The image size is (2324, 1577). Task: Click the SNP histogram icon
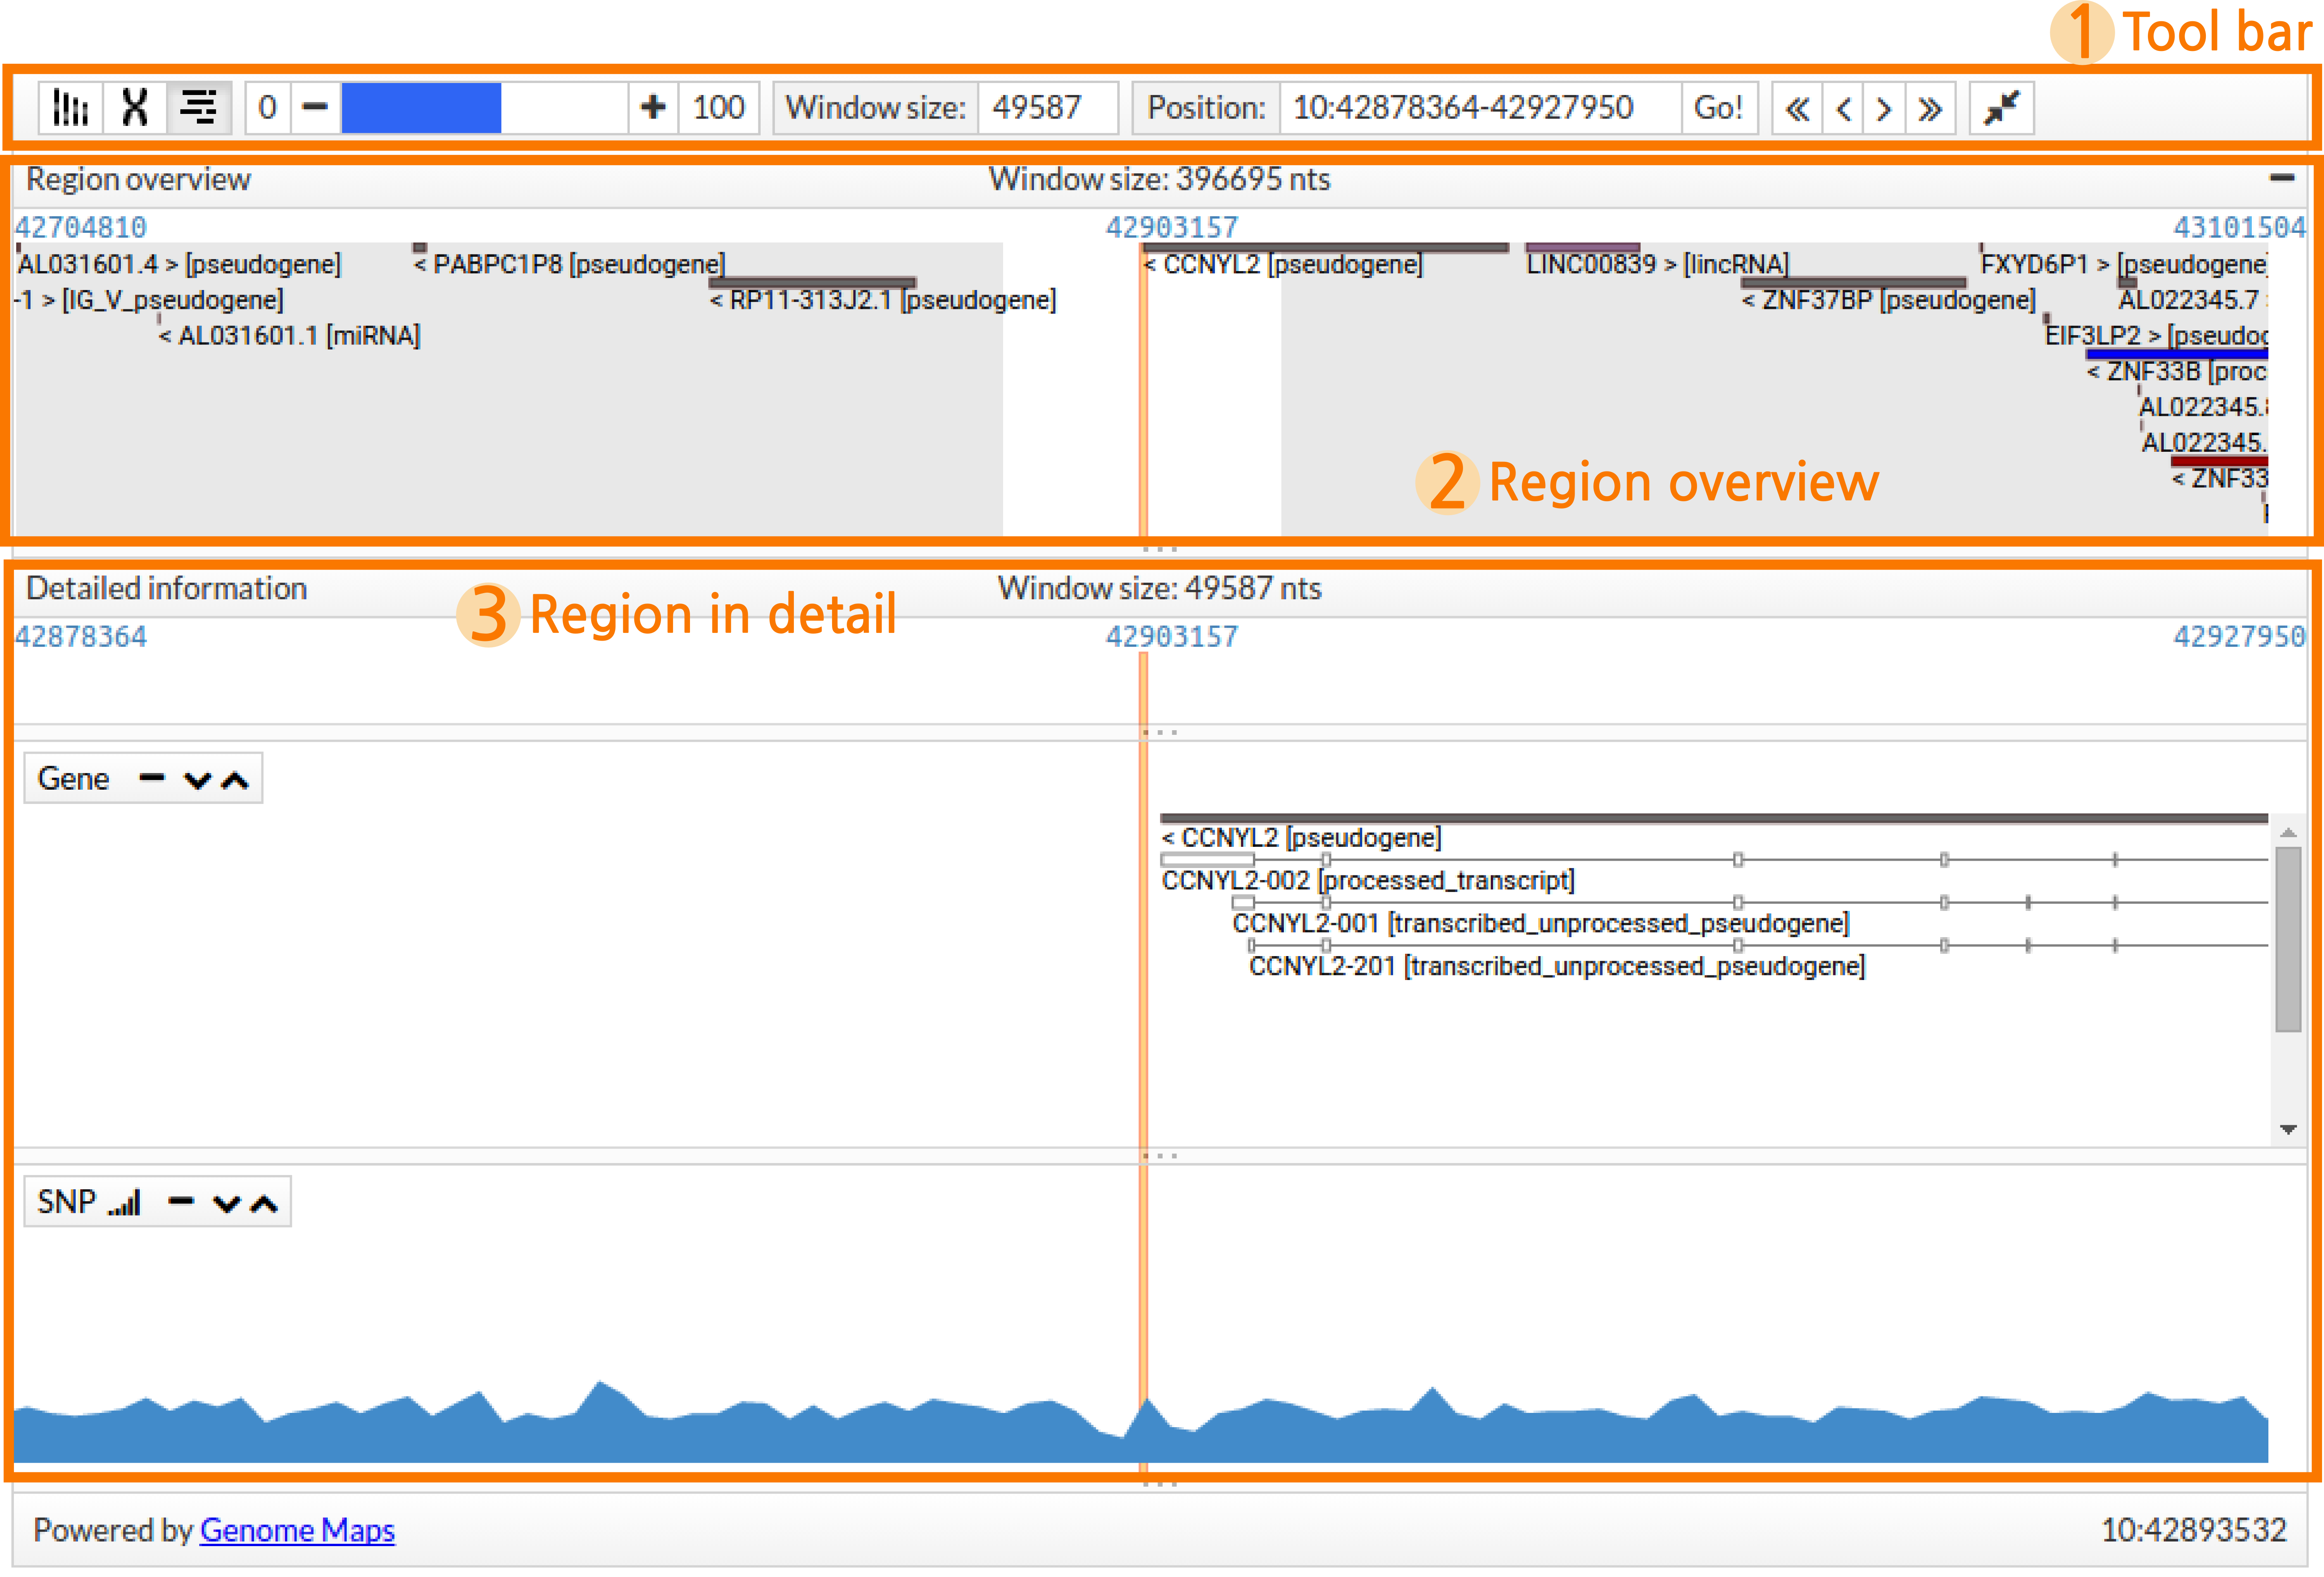(125, 1202)
